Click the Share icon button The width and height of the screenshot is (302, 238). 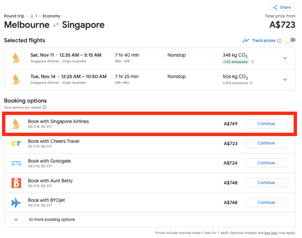282,7
